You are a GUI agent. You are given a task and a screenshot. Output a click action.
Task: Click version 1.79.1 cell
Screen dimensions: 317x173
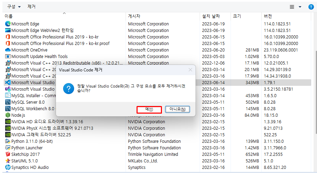(270, 83)
